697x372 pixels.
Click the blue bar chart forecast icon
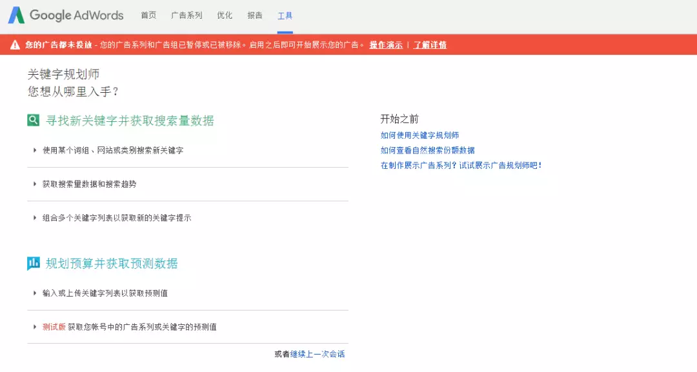point(34,264)
